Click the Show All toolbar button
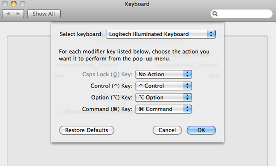 (x=44, y=14)
